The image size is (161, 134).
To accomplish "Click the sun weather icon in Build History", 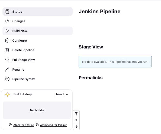I will [7, 94].
